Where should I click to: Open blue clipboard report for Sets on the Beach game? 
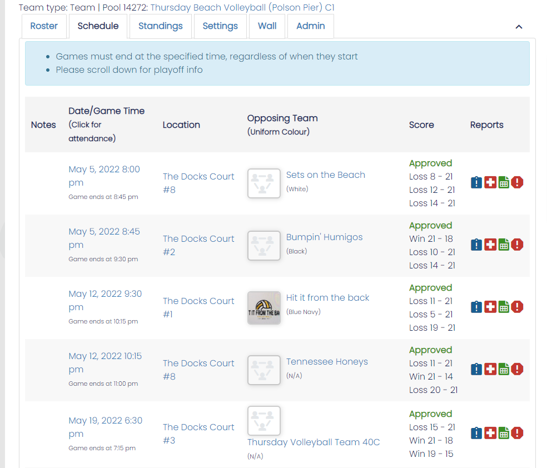[476, 182]
